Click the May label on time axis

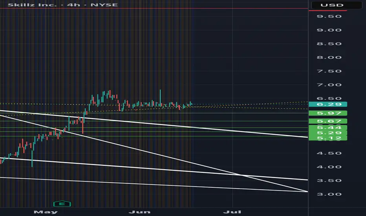[x=46, y=212]
